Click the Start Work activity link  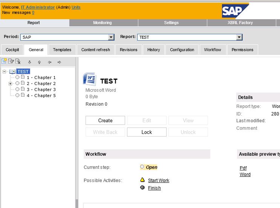click(x=159, y=181)
